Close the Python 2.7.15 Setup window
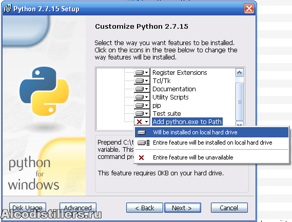Image resolution: width=292 pixels, height=222 pixels. coord(249,9)
